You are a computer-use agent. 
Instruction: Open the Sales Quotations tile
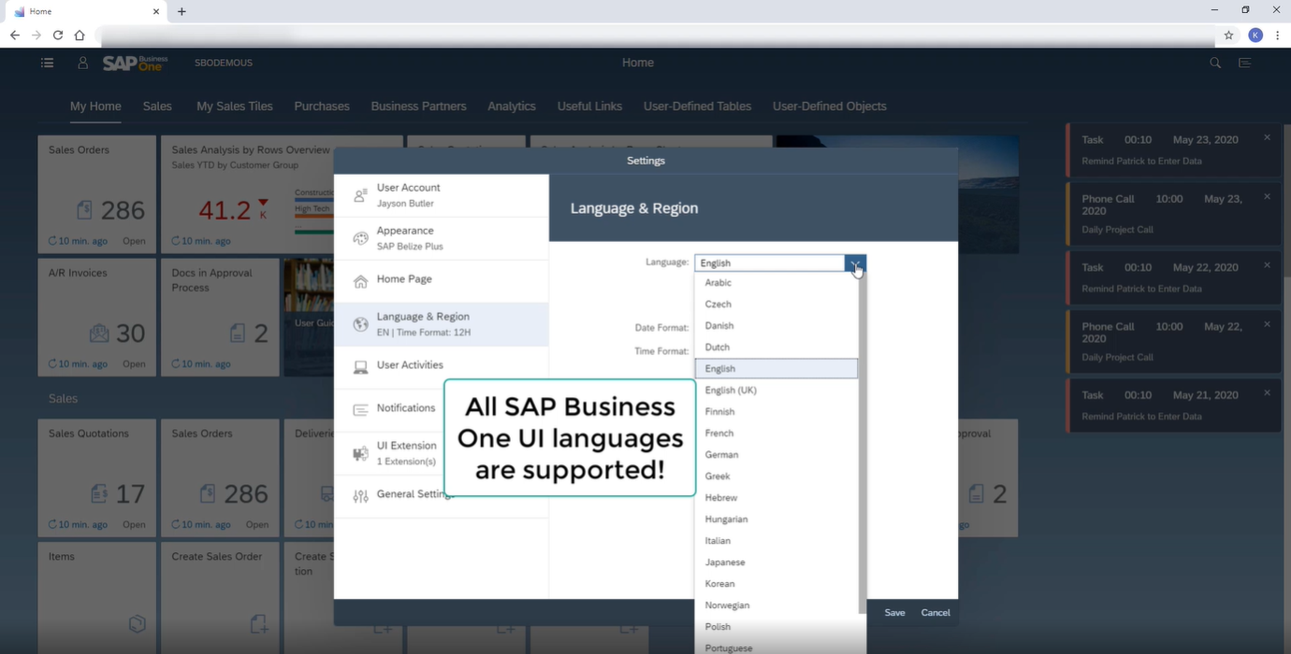click(97, 478)
